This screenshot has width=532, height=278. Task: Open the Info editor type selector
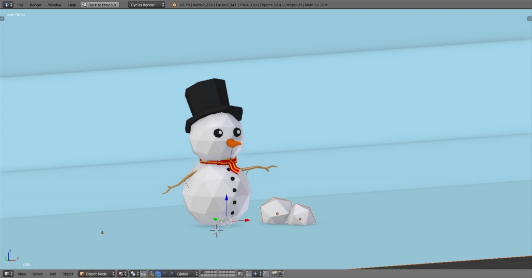point(8,5)
